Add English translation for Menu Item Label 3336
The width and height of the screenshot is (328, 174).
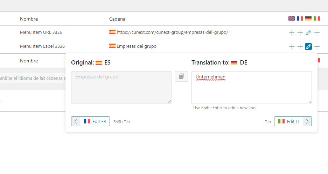point(292,47)
